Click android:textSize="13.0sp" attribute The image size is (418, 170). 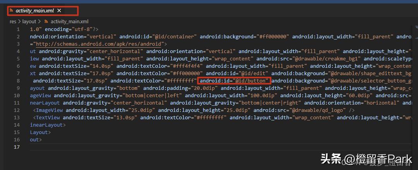point(100,117)
